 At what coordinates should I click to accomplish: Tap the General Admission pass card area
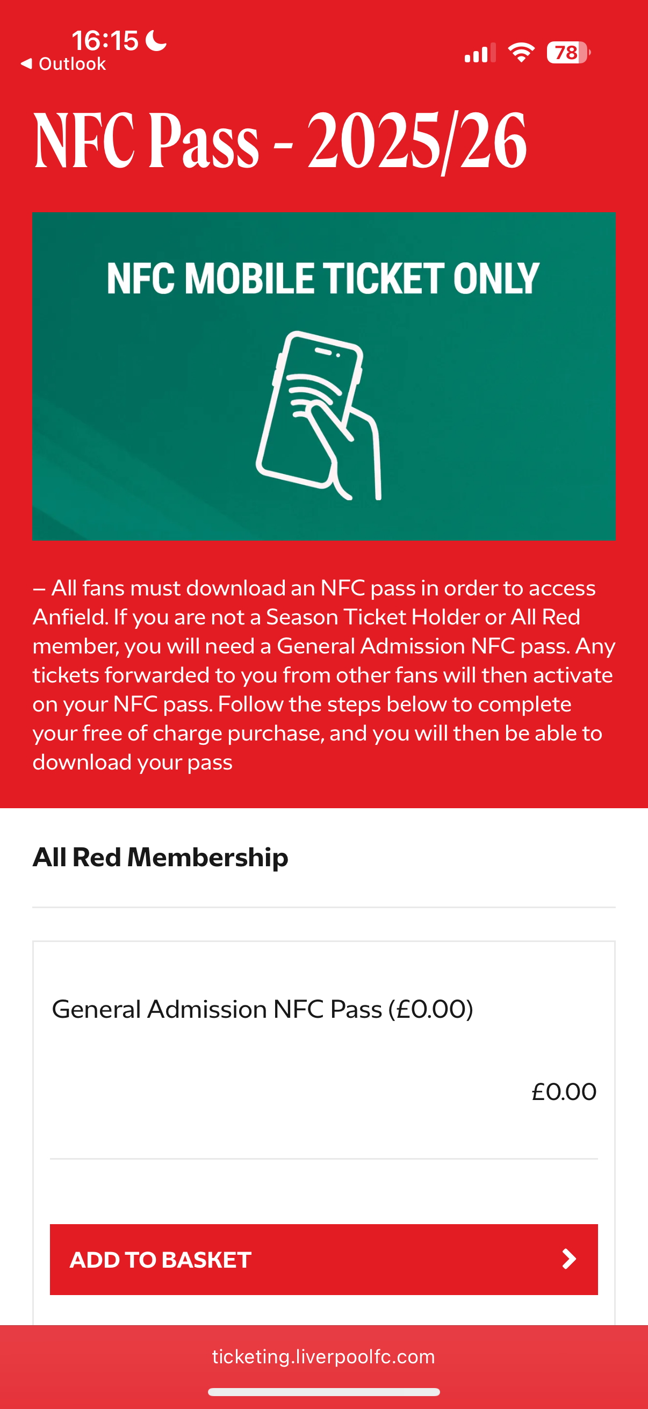tap(323, 1132)
